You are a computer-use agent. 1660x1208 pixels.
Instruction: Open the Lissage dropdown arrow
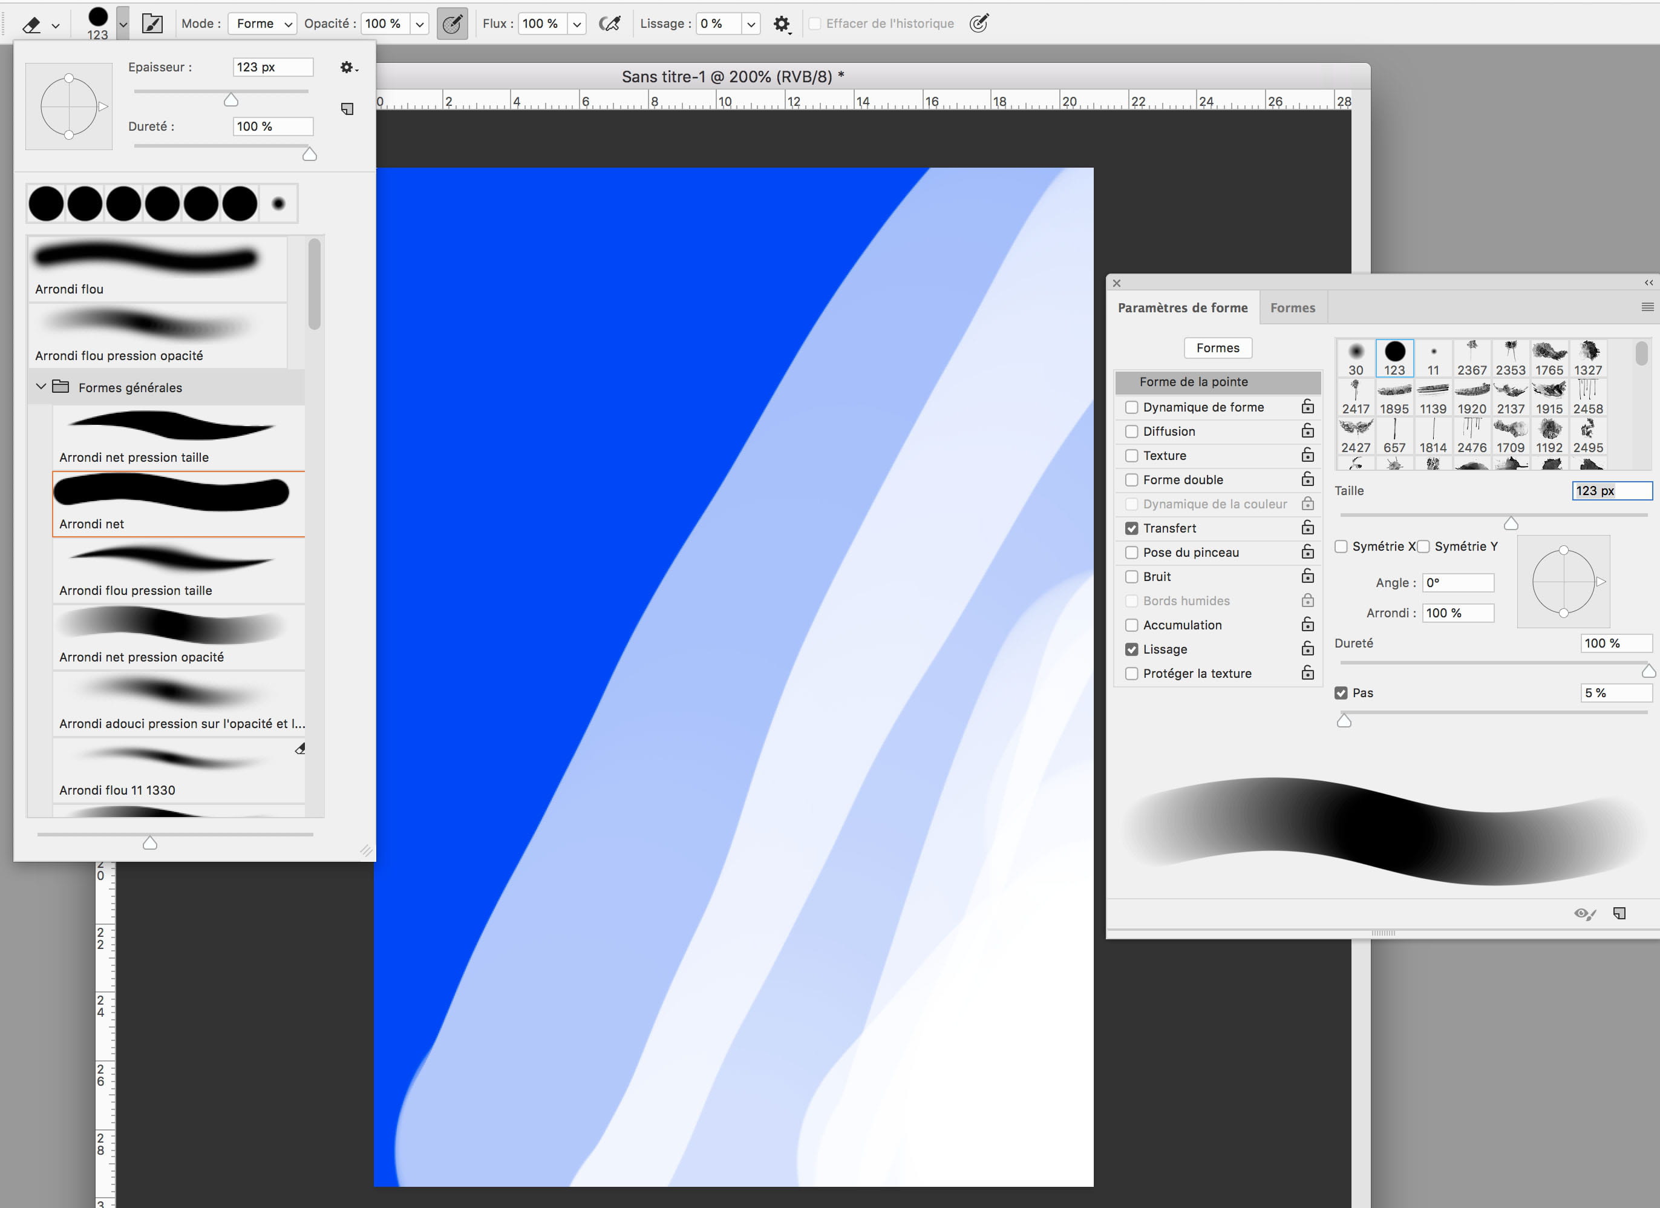point(751,24)
